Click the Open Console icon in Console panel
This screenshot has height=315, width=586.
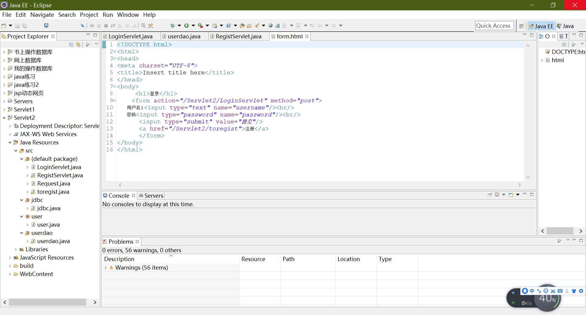pyautogui.click(x=511, y=195)
